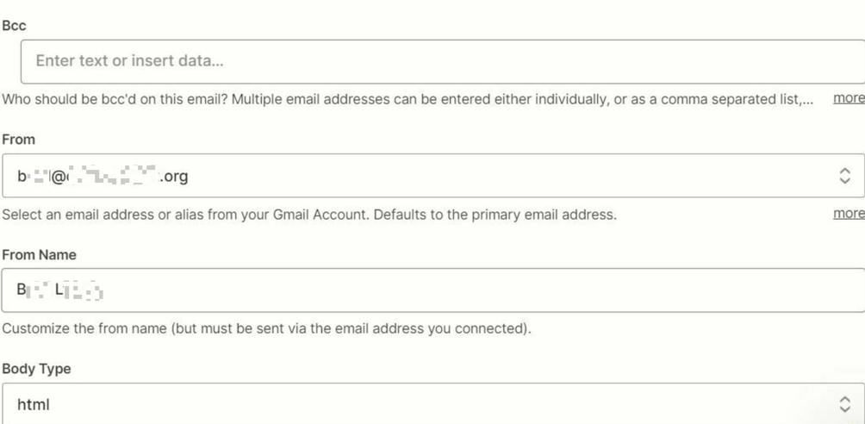Image resolution: width=865 pixels, height=424 pixels.
Task: Open the 'more' link under From field
Action: pyautogui.click(x=849, y=214)
